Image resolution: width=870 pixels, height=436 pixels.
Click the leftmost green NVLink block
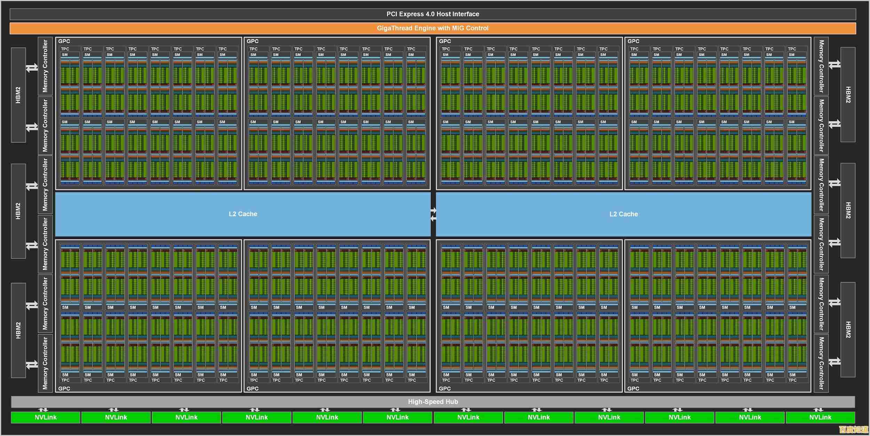(46, 417)
